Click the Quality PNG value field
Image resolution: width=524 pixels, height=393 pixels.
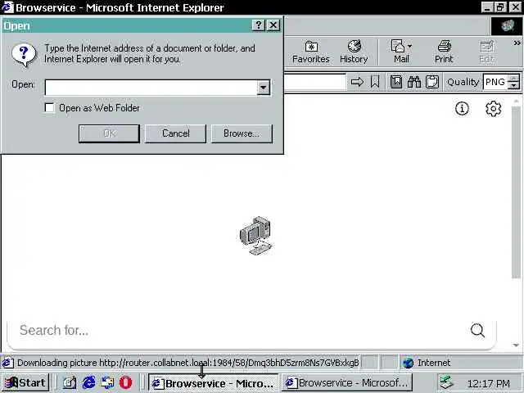coord(495,82)
